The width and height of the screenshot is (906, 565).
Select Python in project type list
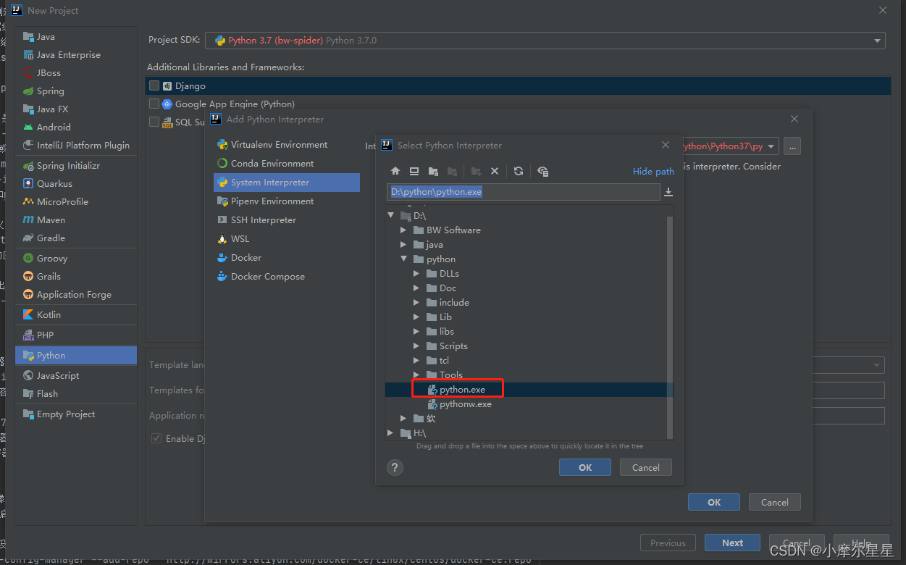point(76,356)
